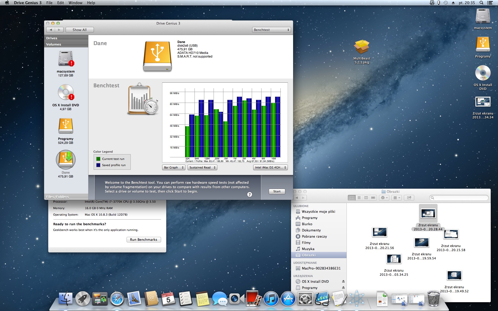Open the Help menu
Image resolution: width=498 pixels, height=311 pixels.
pyautogui.click(x=91, y=3)
